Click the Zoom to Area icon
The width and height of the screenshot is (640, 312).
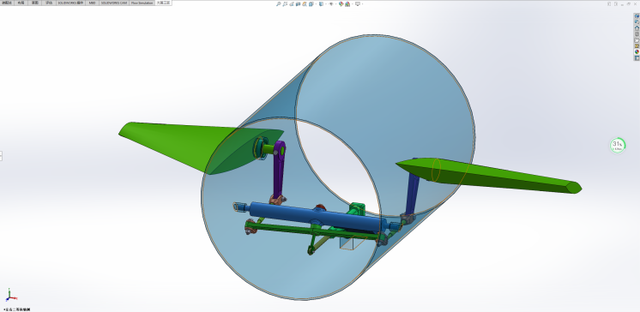[285, 4]
